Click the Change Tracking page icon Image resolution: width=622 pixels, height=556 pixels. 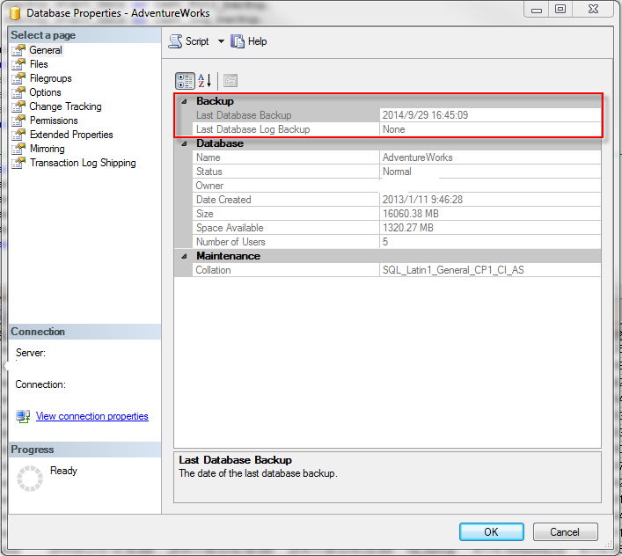click(x=18, y=106)
